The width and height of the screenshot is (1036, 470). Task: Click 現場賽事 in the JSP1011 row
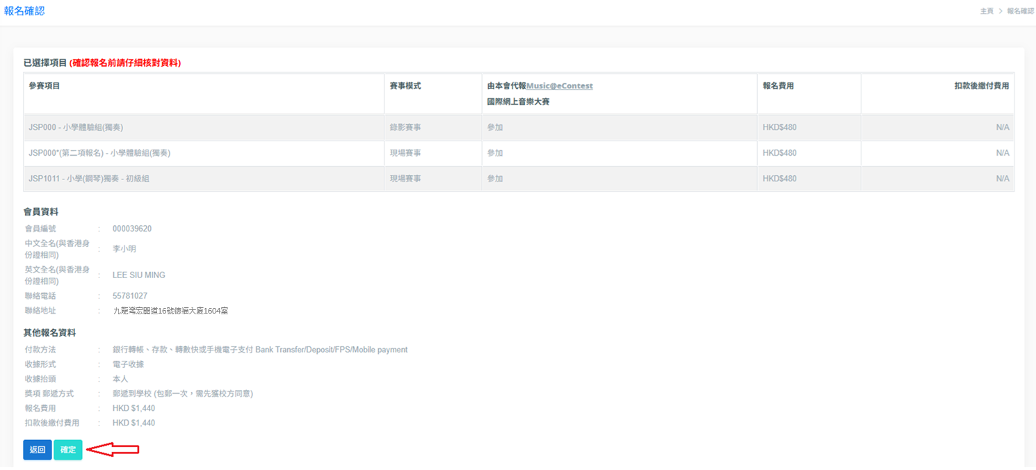(x=405, y=179)
